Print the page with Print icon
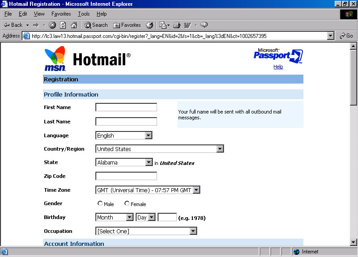Screen dimensions: 358x257 [x=176, y=25]
